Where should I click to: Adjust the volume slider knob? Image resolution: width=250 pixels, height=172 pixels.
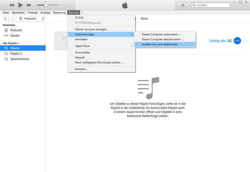[46, 5]
